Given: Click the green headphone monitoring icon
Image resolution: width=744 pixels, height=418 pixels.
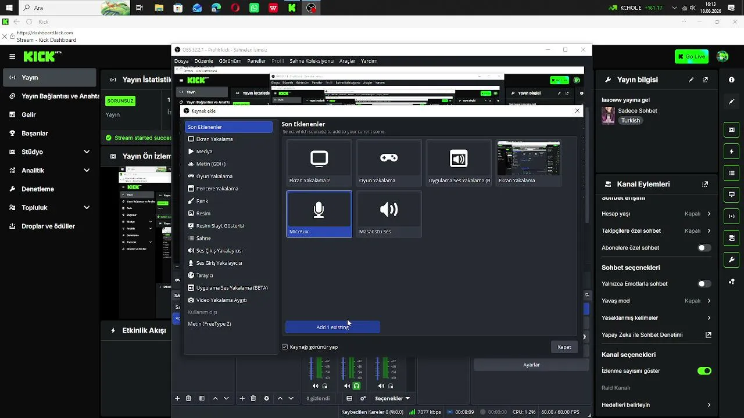Looking at the screenshot, I should [357, 386].
